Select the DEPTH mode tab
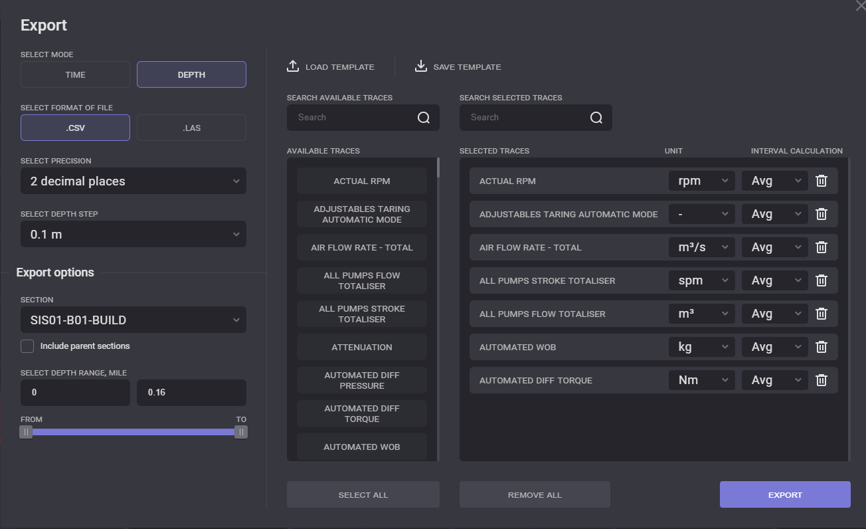This screenshot has width=866, height=529. (x=191, y=74)
